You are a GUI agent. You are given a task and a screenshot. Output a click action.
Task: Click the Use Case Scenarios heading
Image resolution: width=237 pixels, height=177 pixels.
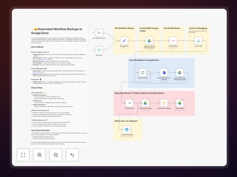point(40,130)
